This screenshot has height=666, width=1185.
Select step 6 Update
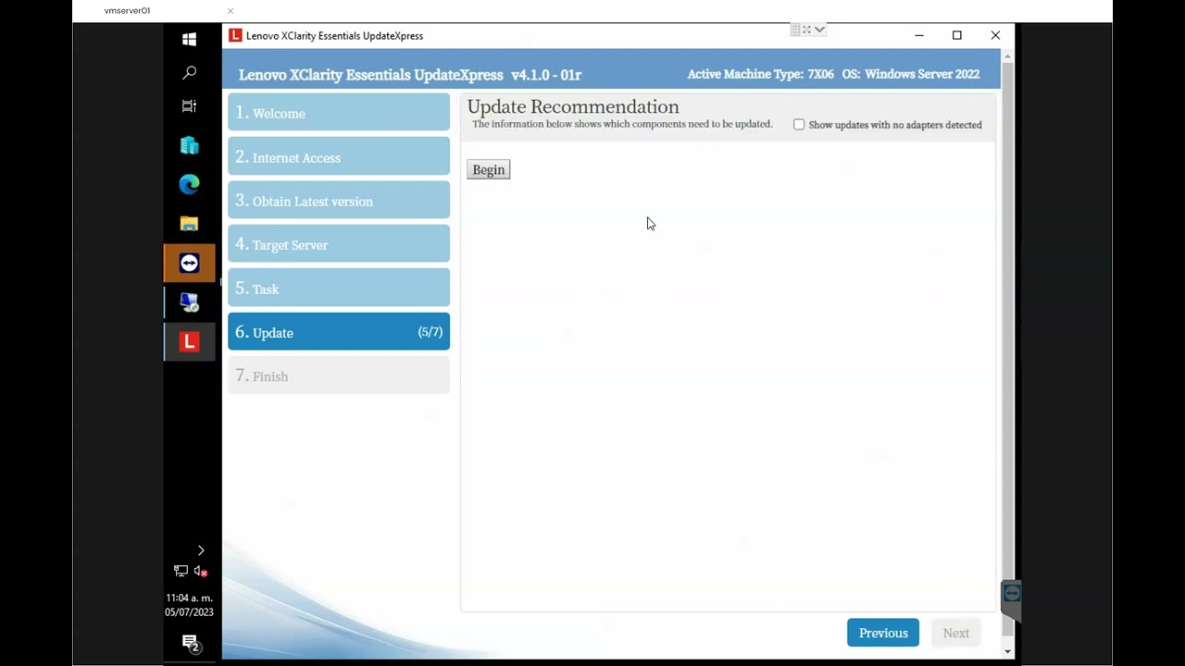click(x=339, y=332)
